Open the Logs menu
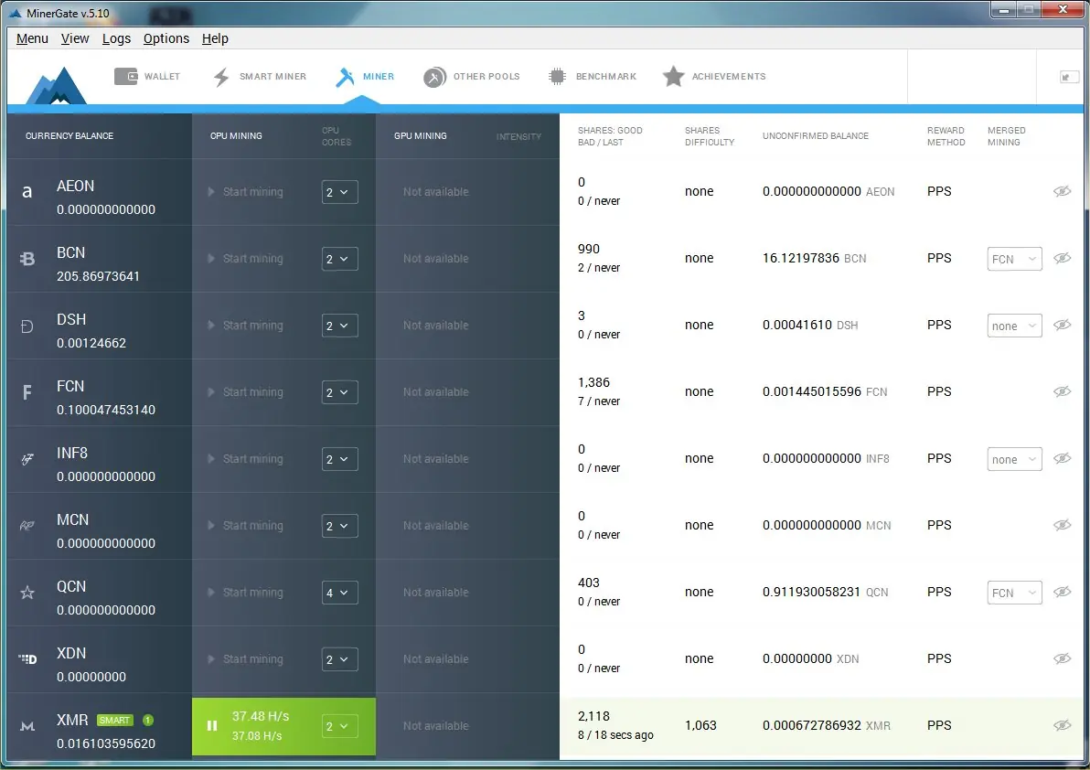Image resolution: width=1090 pixels, height=770 pixels. click(x=116, y=38)
